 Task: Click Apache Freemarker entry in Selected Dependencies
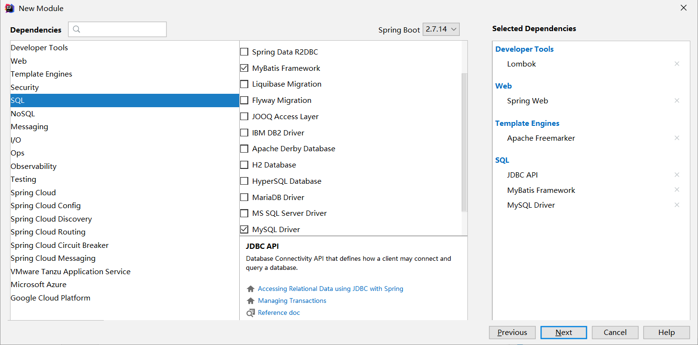click(x=541, y=138)
